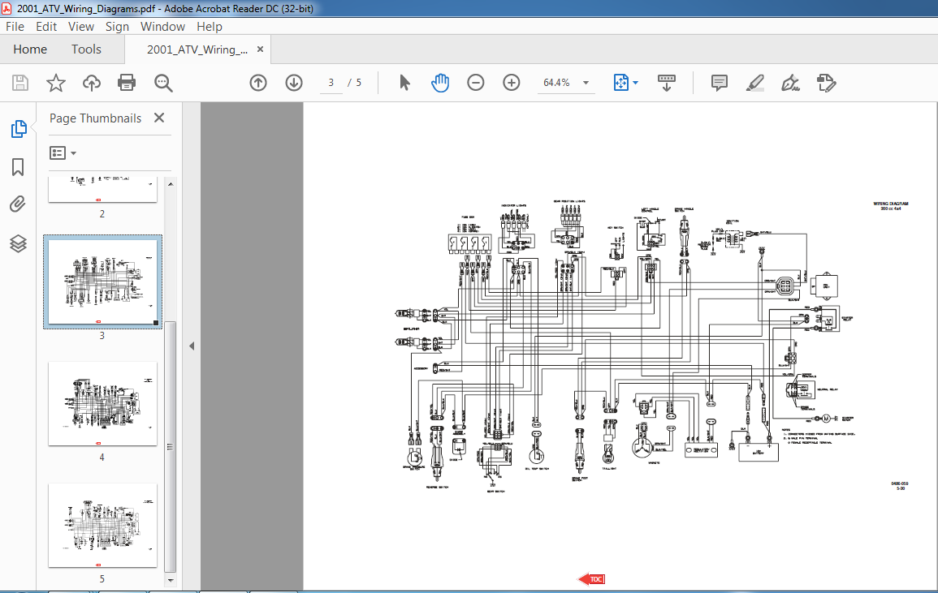Image resolution: width=938 pixels, height=593 pixels.
Task: Add a sticky note comment
Action: tap(720, 83)
